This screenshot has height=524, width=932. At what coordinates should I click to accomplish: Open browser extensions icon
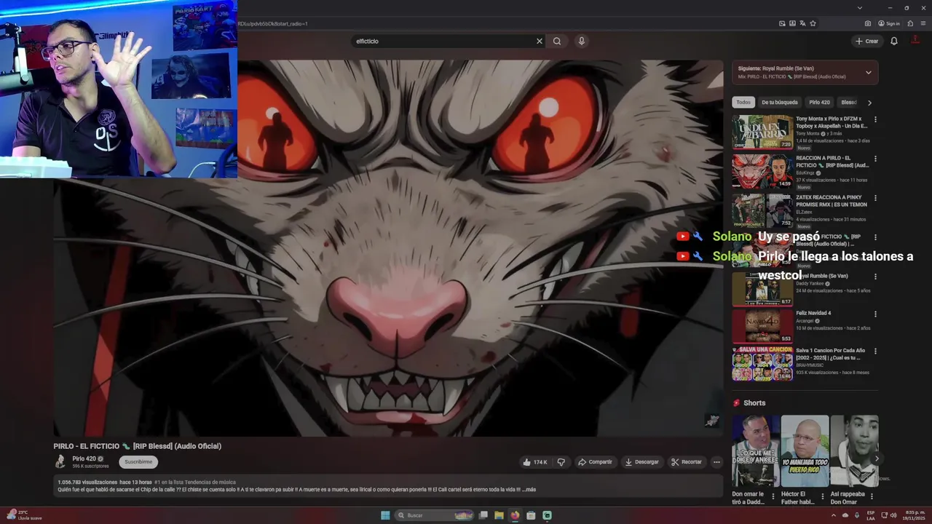coord(910,23)
